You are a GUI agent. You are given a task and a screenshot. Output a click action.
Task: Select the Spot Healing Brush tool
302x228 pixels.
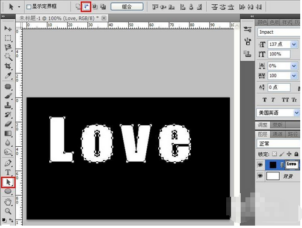[8, 87]
